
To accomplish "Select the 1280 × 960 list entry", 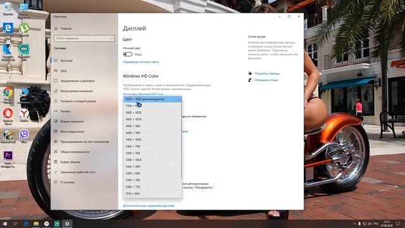I will click(x=153, y=167).
